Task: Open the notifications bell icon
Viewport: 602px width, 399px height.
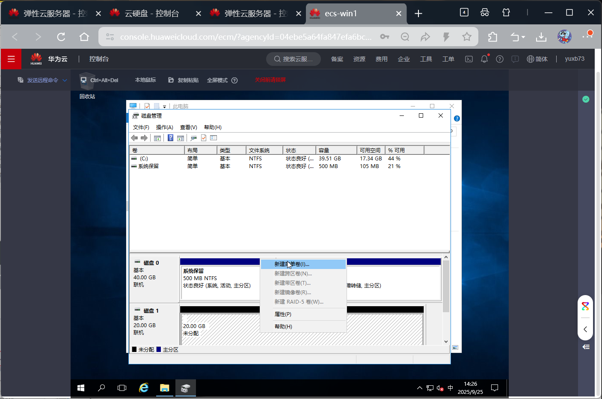Action: point(484,59)
